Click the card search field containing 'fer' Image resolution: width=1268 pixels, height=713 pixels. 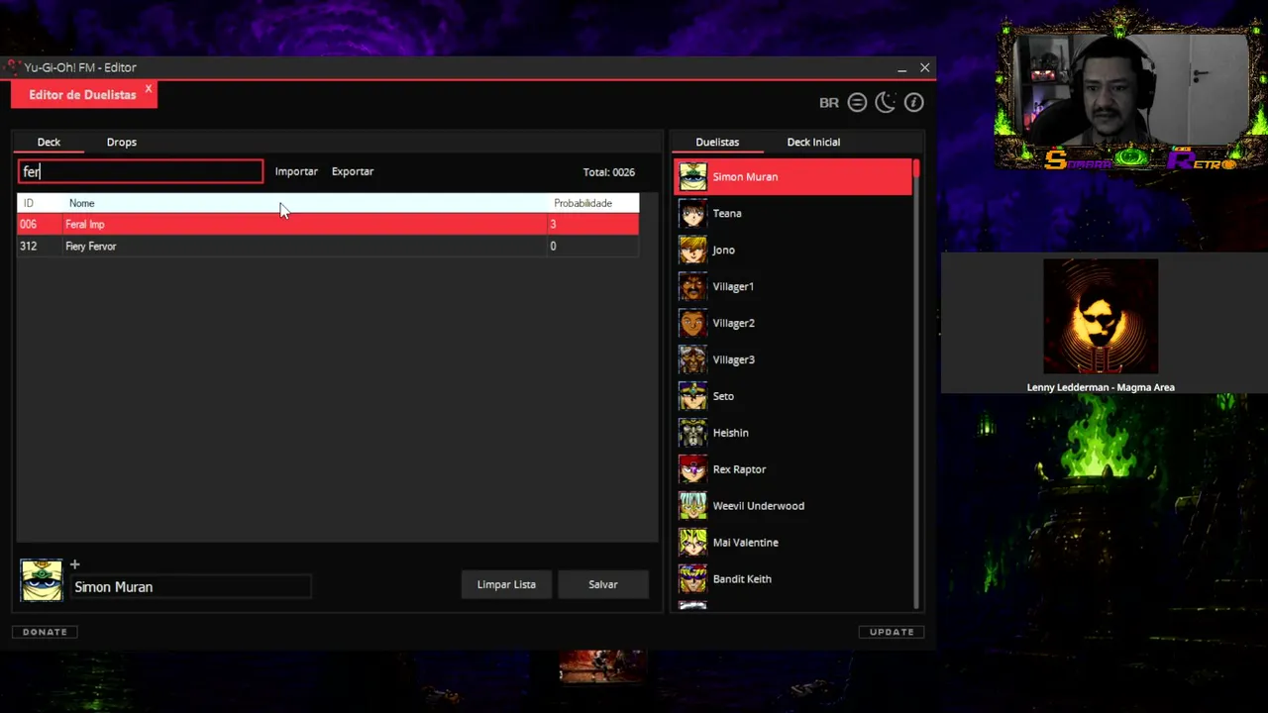pyautogui.click(x=141, y=172)
